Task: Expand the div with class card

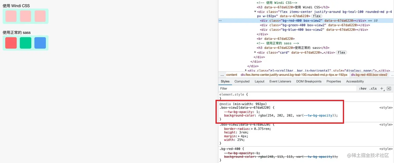Action: tap(255, 52)
